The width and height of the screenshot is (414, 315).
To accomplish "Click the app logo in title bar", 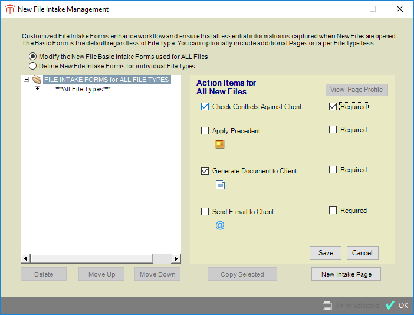I will point(9,9).
